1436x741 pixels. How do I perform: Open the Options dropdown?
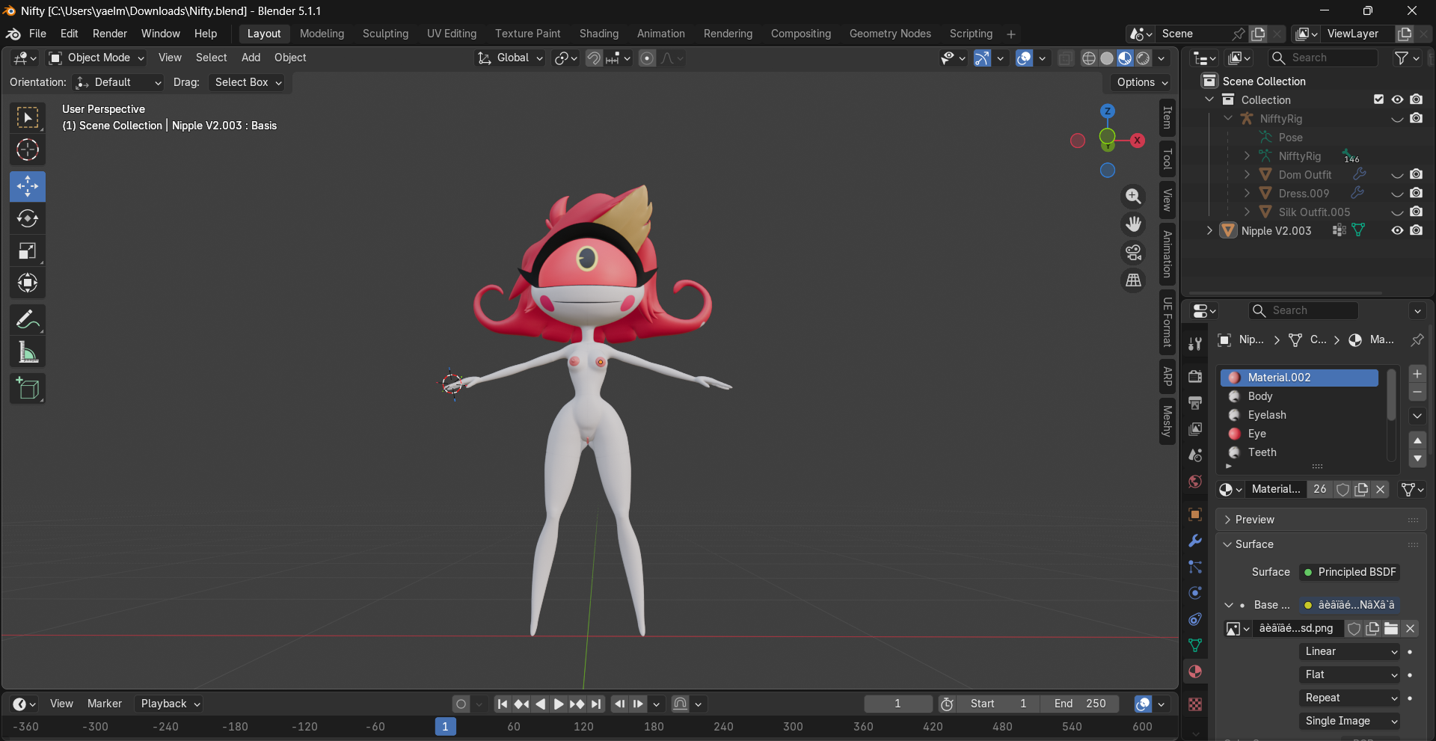click(x=1141, y=82)
